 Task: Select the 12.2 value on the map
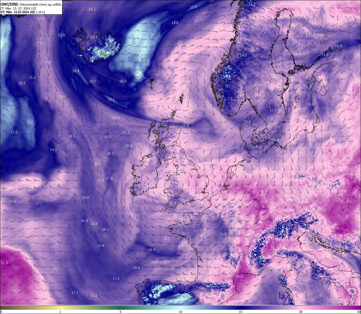pos(29,122)
